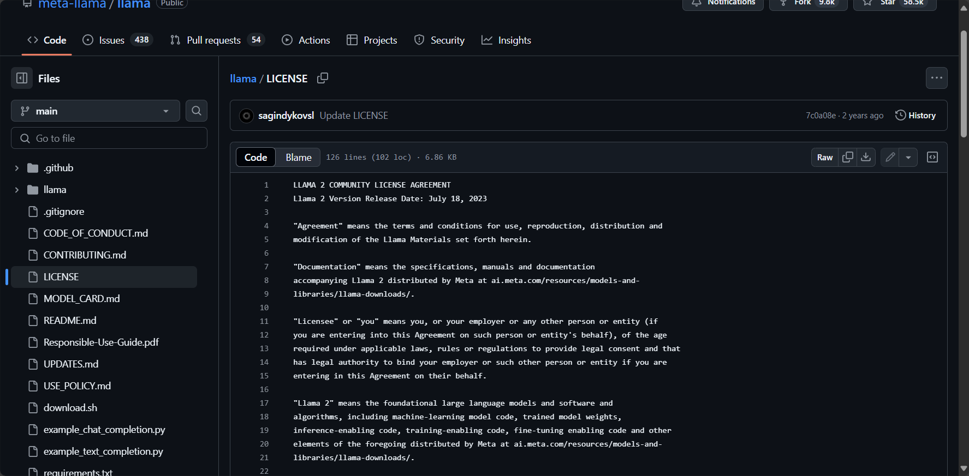Open CONTRIBUTING.md file
Screen dimensions: 969x476
(x=85, y=255)
